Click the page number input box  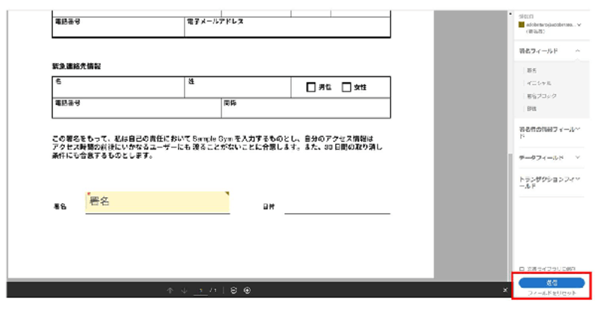200,291
